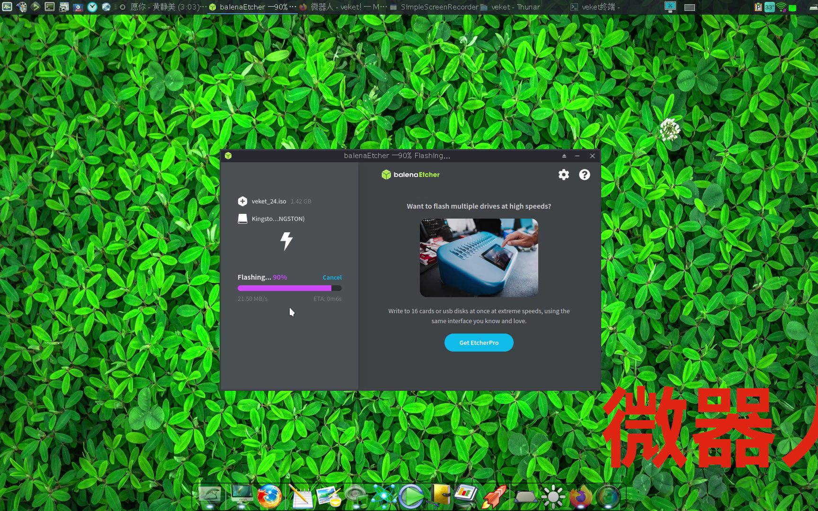The image size is (818, 511).
Task: Switch to the SimpleScreenRecorder task
Action: click(434, 7)
